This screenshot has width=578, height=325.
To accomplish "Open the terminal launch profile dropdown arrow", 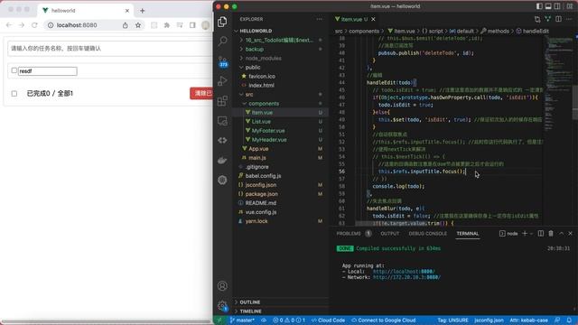I will click(531, 233).
